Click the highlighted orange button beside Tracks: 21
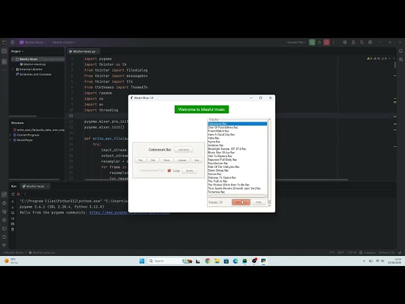405x304 pixels. click(x=241, y=202)
